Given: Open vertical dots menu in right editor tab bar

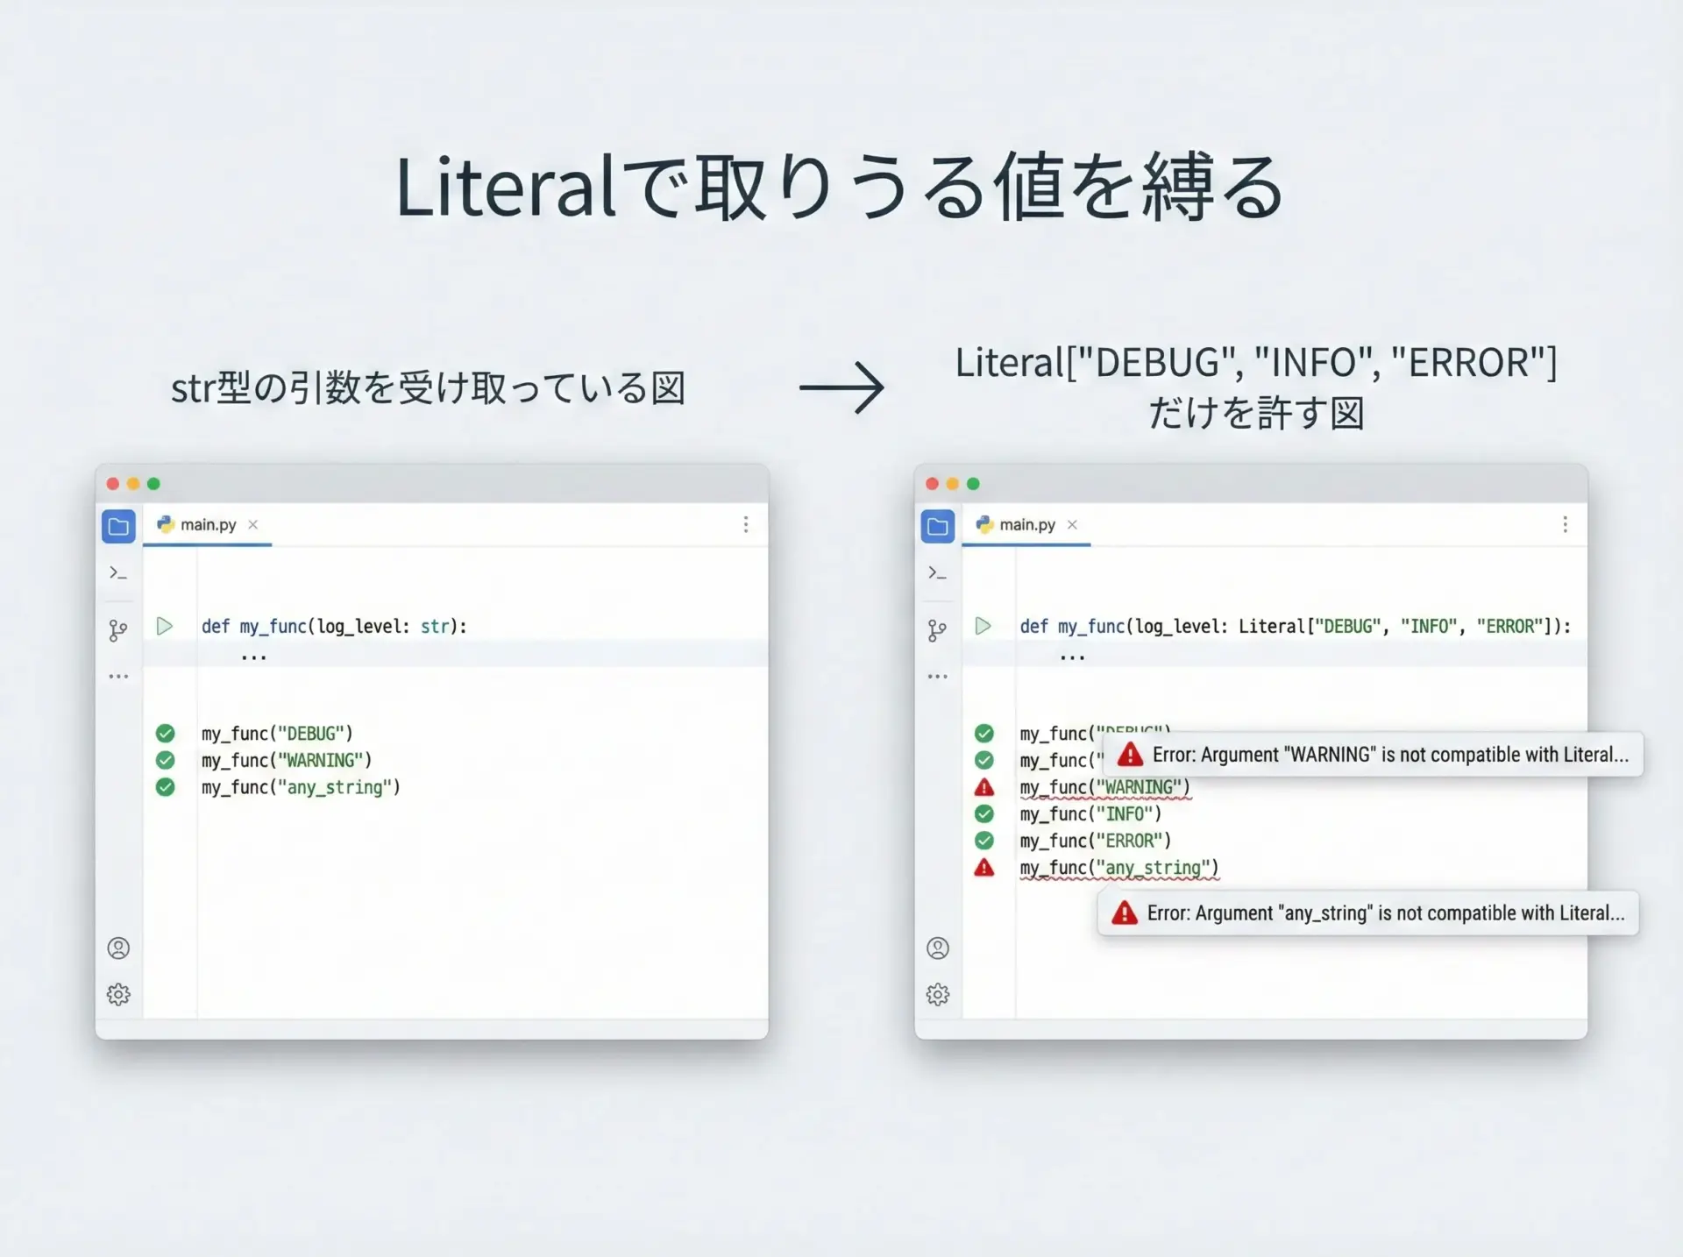Looking at the screenshot, I should (x=1565, y=524).
